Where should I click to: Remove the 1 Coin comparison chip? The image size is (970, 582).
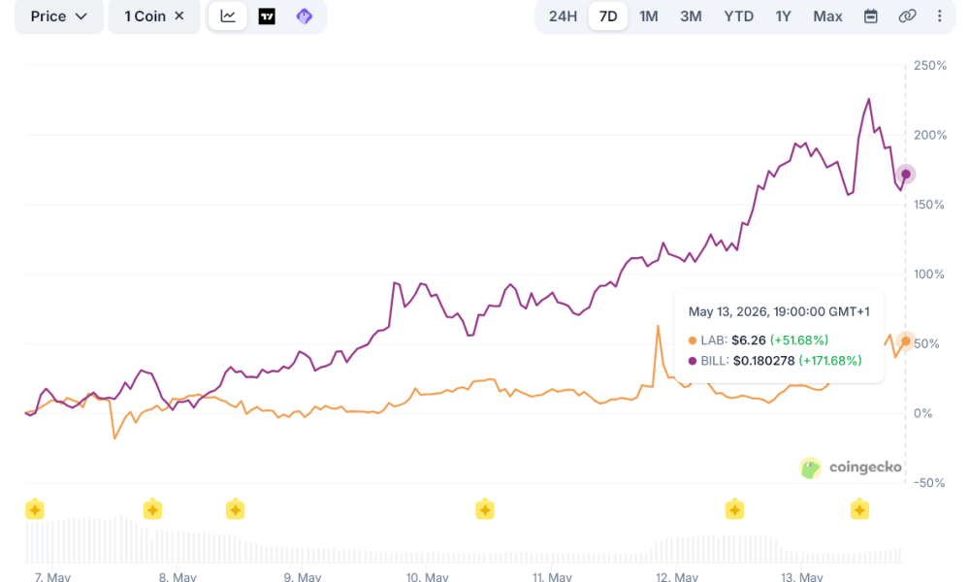click(x=179, y=16)
